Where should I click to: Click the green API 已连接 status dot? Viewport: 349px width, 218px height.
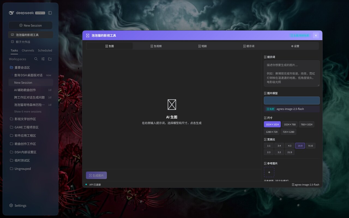pyautogui.click(x=86, y=184)
